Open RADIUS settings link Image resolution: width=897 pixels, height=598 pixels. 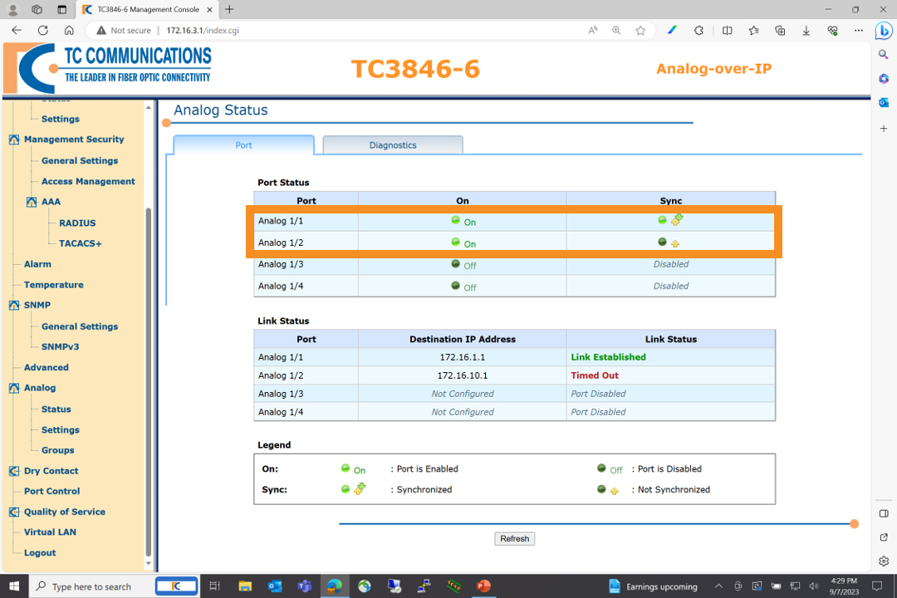click(77, 223)
